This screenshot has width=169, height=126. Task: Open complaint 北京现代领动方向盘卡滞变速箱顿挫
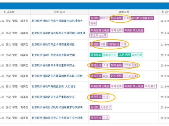click(x=53, y=44)
